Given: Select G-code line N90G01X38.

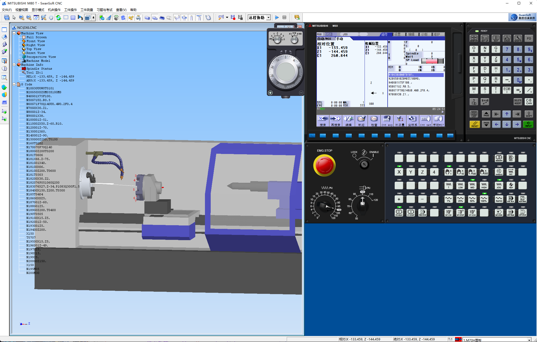Looking at the screenshot, I should pos(35,116).
